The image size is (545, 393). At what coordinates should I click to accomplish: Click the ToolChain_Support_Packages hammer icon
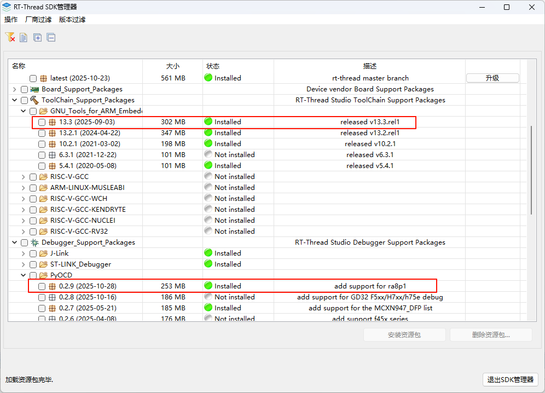(34, 100)
